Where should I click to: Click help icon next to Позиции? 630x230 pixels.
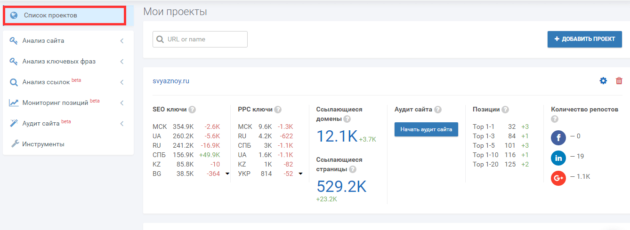coord(505,110)
